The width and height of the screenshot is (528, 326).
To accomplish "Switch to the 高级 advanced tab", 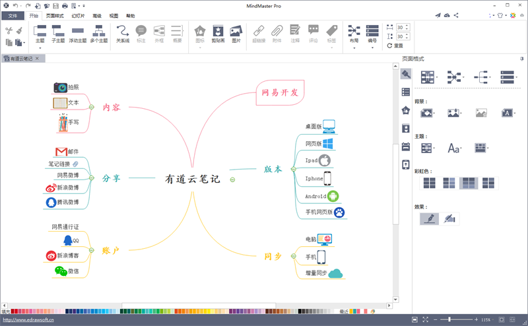I will coord(97,16).
